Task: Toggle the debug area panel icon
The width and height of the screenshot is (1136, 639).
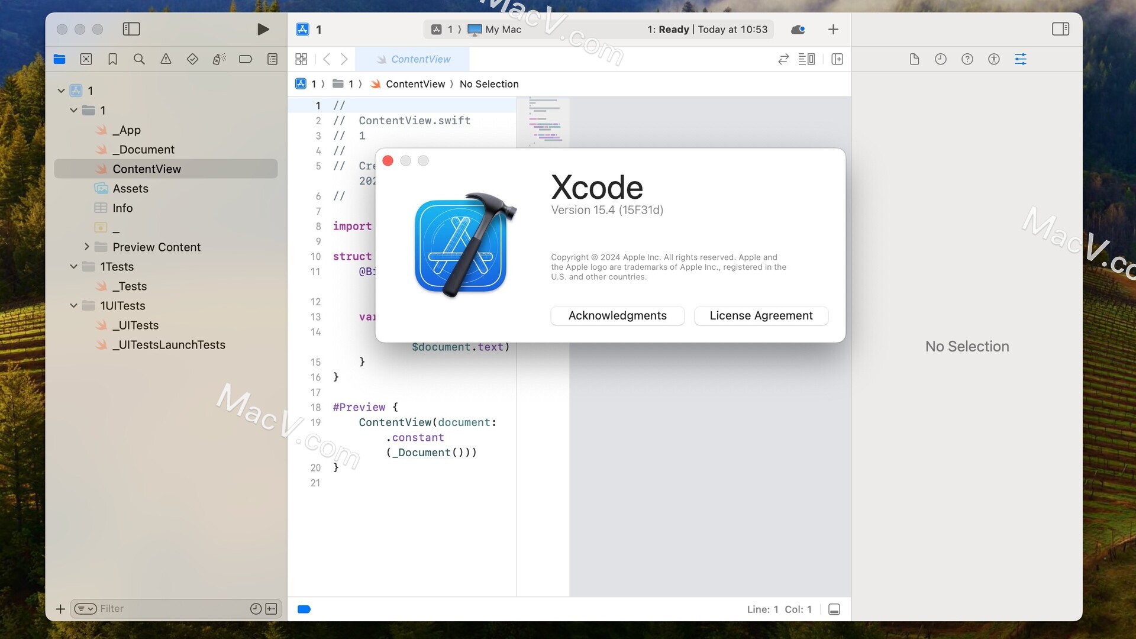Action: [x=834, y=609]
